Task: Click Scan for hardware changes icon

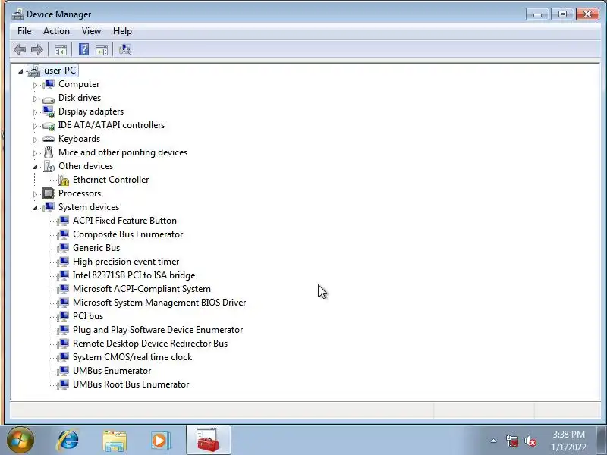Action: tap(125, 49)
